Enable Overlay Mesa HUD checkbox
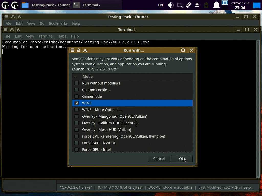This screenshot has height=196, width=262. click(x=77, y=130)
